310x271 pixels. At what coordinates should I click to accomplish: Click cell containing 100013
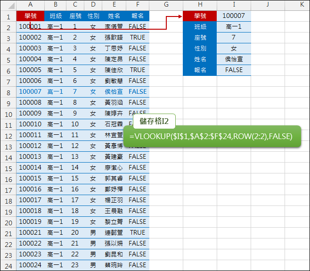30,156
